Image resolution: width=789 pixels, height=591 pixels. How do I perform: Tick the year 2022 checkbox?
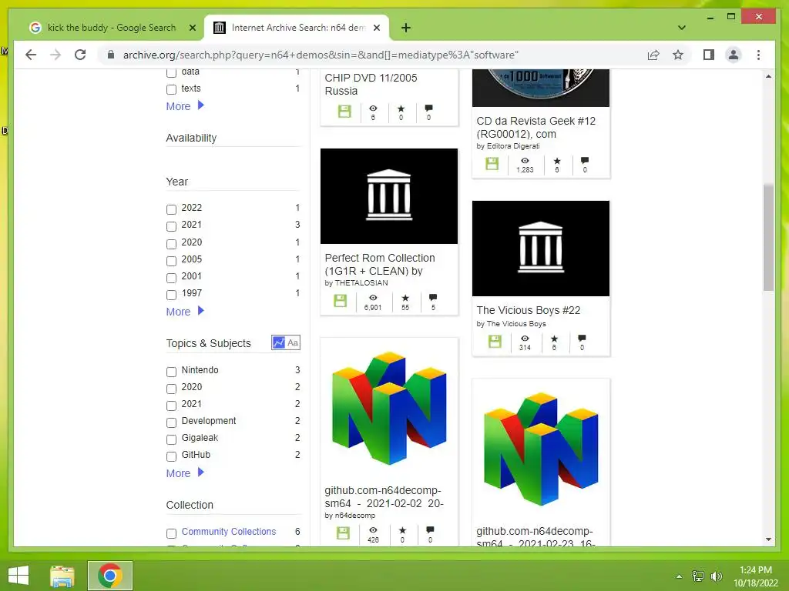point(171,209)
